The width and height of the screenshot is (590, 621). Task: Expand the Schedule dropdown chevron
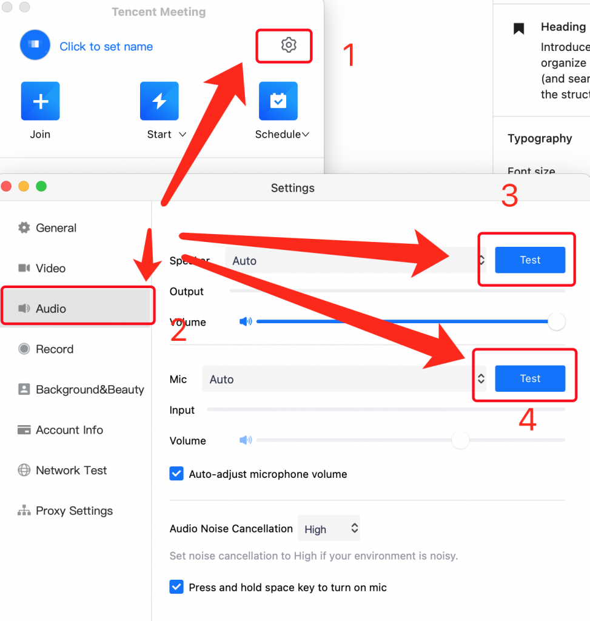[x=306, y=135]
